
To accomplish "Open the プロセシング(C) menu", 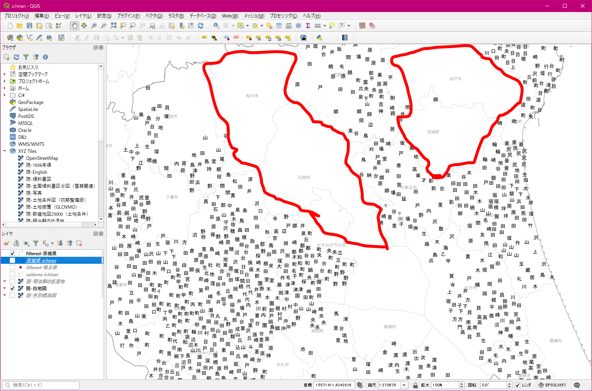I will pos(283,16).
